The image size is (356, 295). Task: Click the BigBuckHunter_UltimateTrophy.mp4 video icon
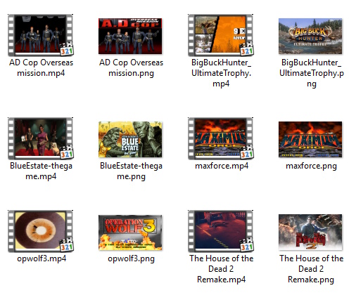point(220,35)
